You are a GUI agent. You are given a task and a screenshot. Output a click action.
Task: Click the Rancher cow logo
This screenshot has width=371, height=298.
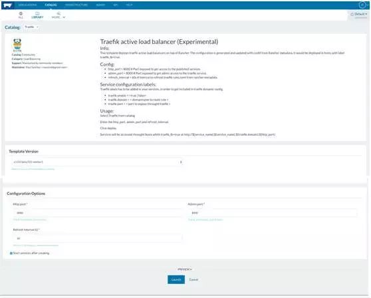coord(8,5)
